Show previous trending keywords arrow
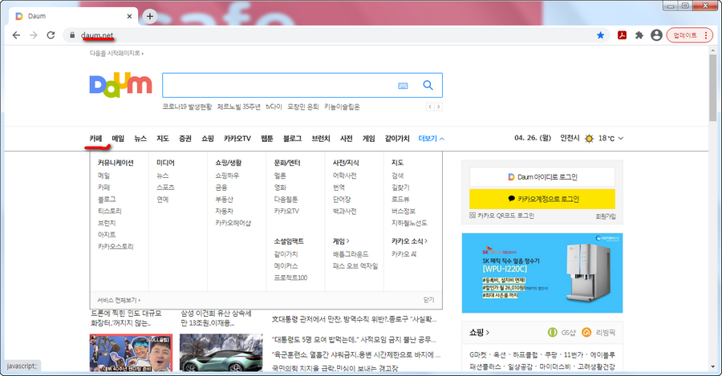This screenshot has height=376, width=722. [x=430, y=107]
